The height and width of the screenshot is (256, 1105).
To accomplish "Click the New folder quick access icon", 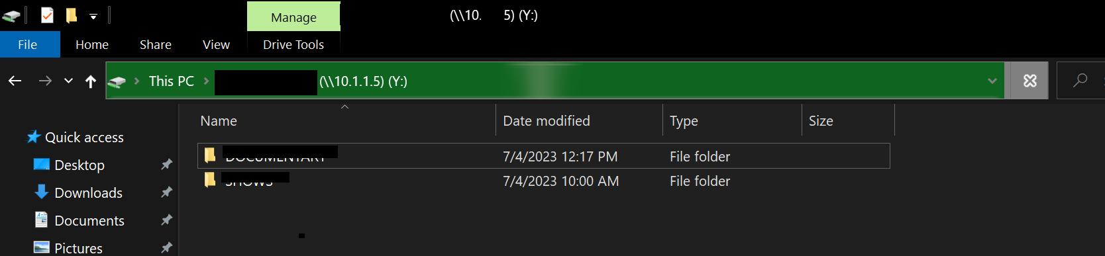I will [x=71, y=15].
